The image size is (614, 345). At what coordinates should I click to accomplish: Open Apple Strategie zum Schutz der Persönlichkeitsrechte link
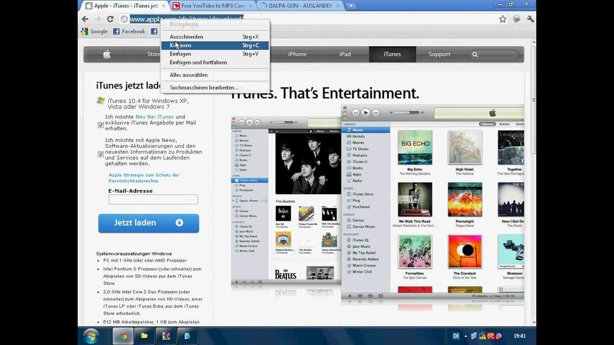click(144, 178)
